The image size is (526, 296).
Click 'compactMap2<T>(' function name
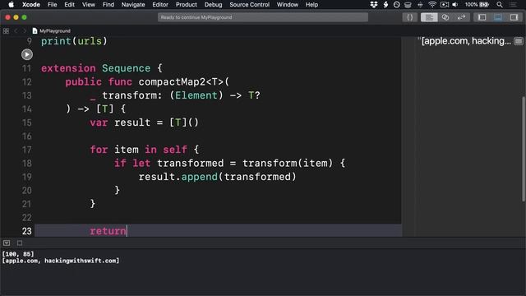(x=184, y=82)
